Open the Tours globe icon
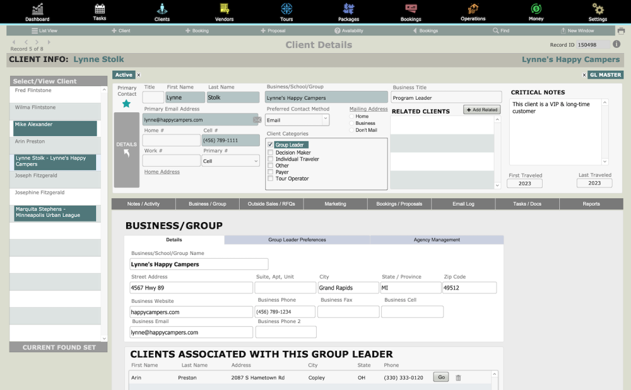Viewport: 631px width, 390px height. (286, 12)
